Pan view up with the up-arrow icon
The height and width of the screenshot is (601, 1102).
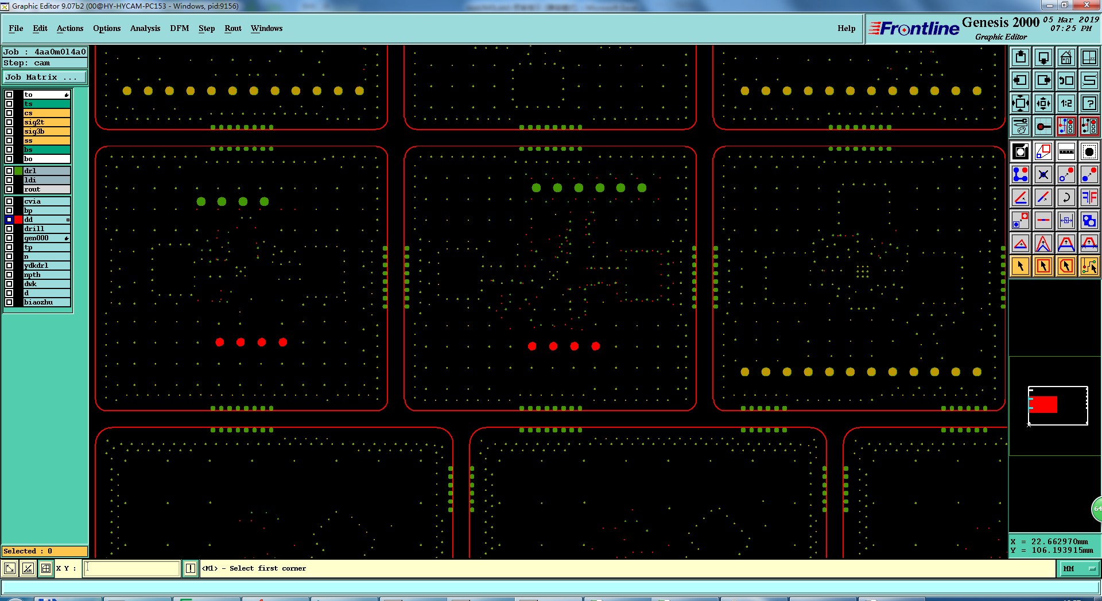[x=1020, y=57]
